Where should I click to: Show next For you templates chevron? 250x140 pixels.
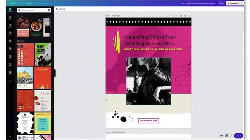[51, 27]
